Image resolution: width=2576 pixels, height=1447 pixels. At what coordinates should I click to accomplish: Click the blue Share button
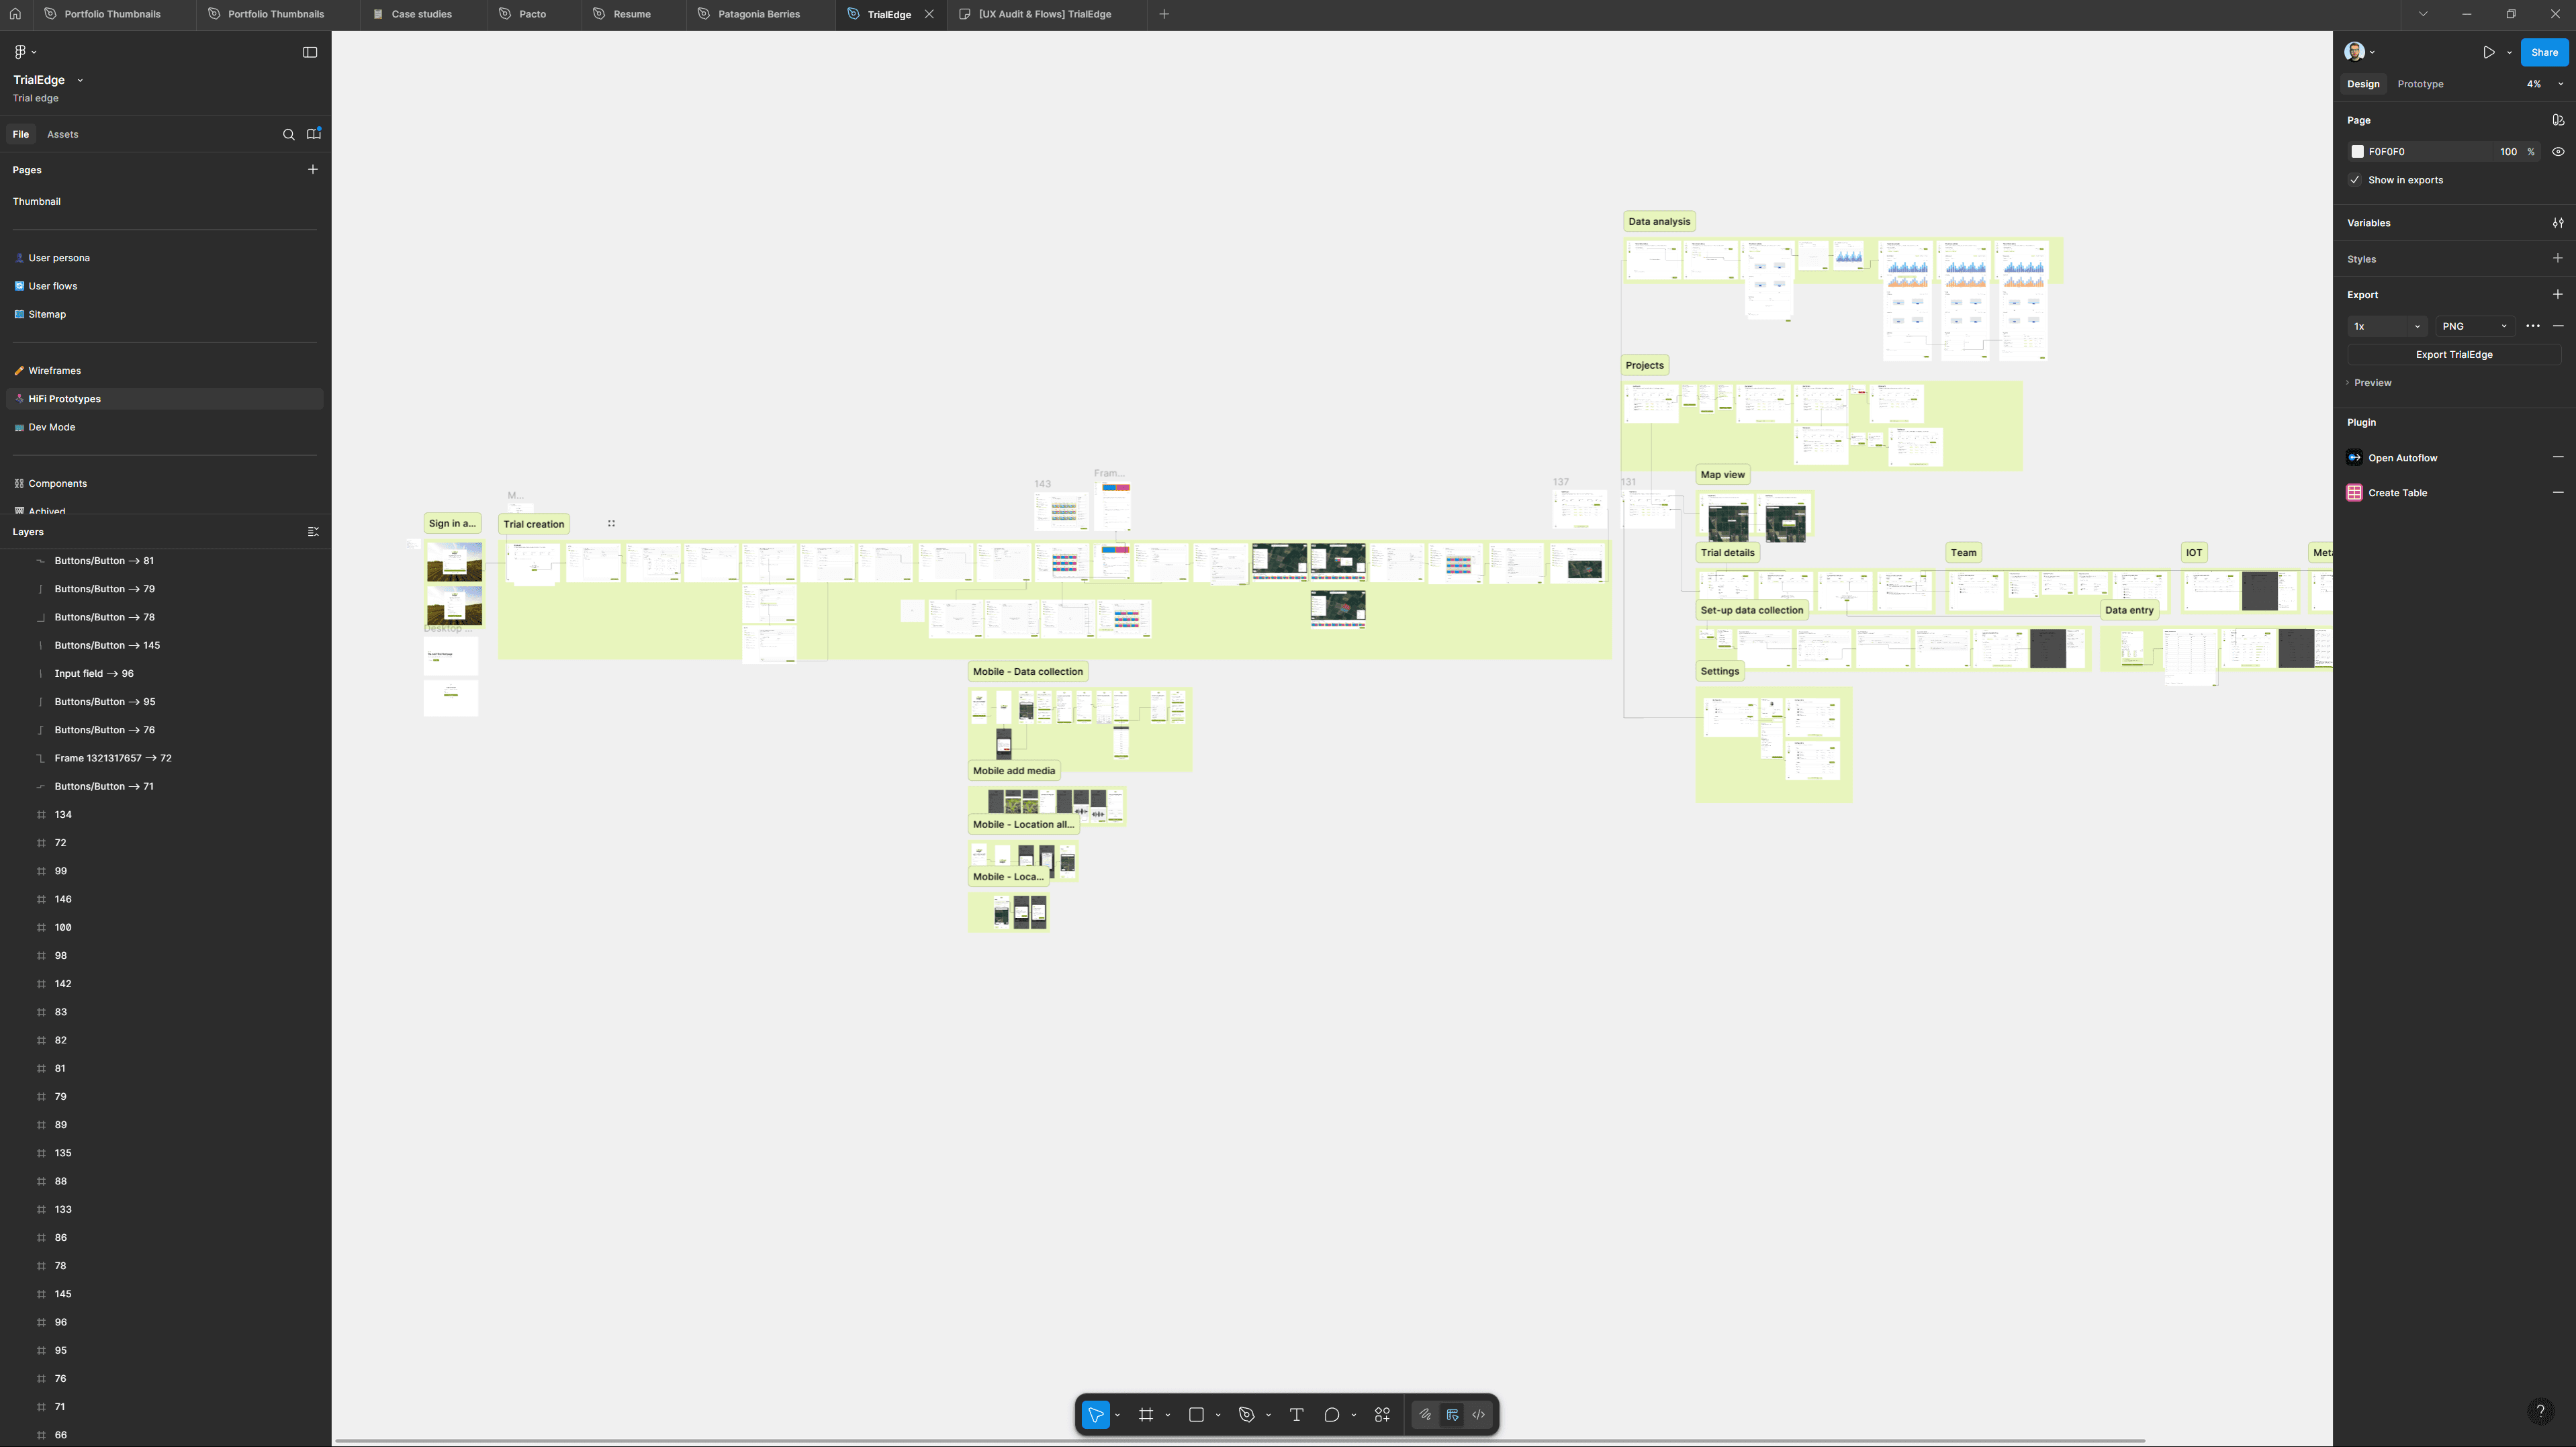point(2543,52)
